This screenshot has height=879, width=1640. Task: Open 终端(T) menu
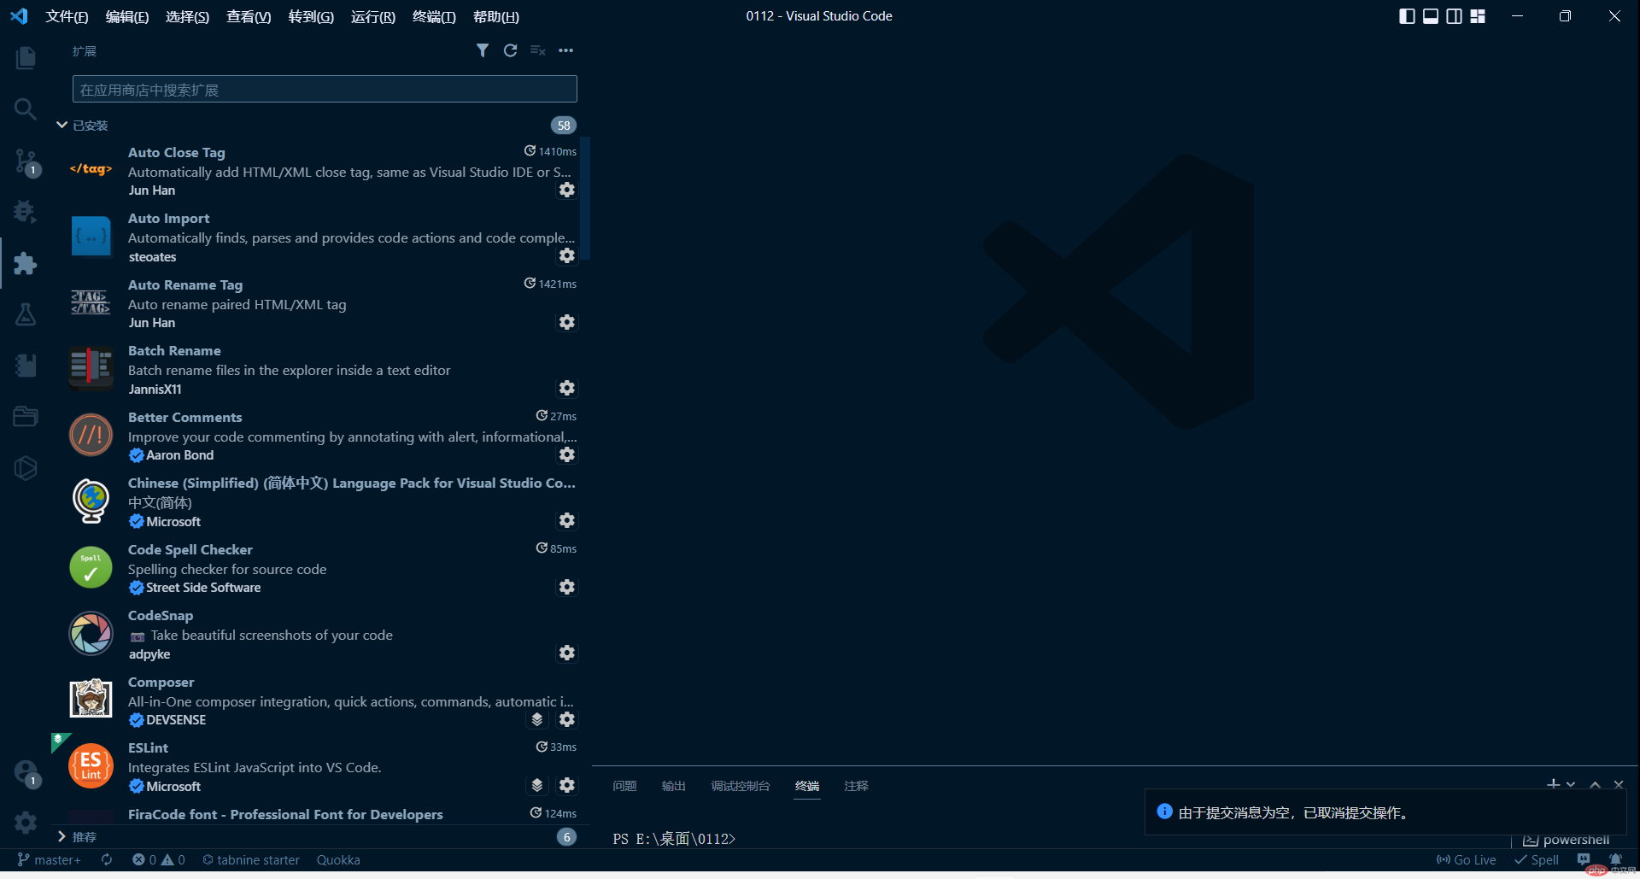(x=434, y=16)
